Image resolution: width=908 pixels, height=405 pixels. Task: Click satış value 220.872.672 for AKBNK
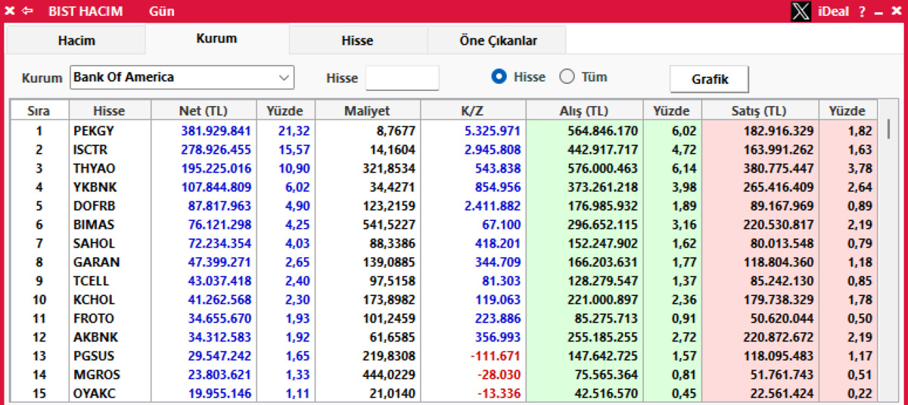(x=778, y=338)
